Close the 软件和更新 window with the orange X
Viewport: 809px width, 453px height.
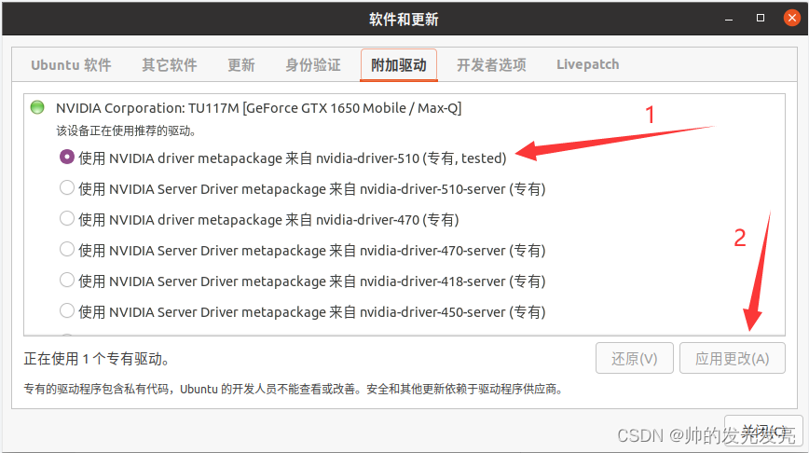pos(791,18)
